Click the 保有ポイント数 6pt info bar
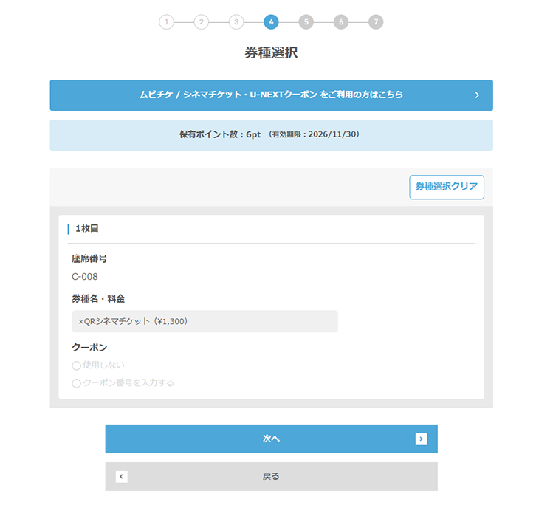This screenshot has width=553, height=522. coord(271,135)
